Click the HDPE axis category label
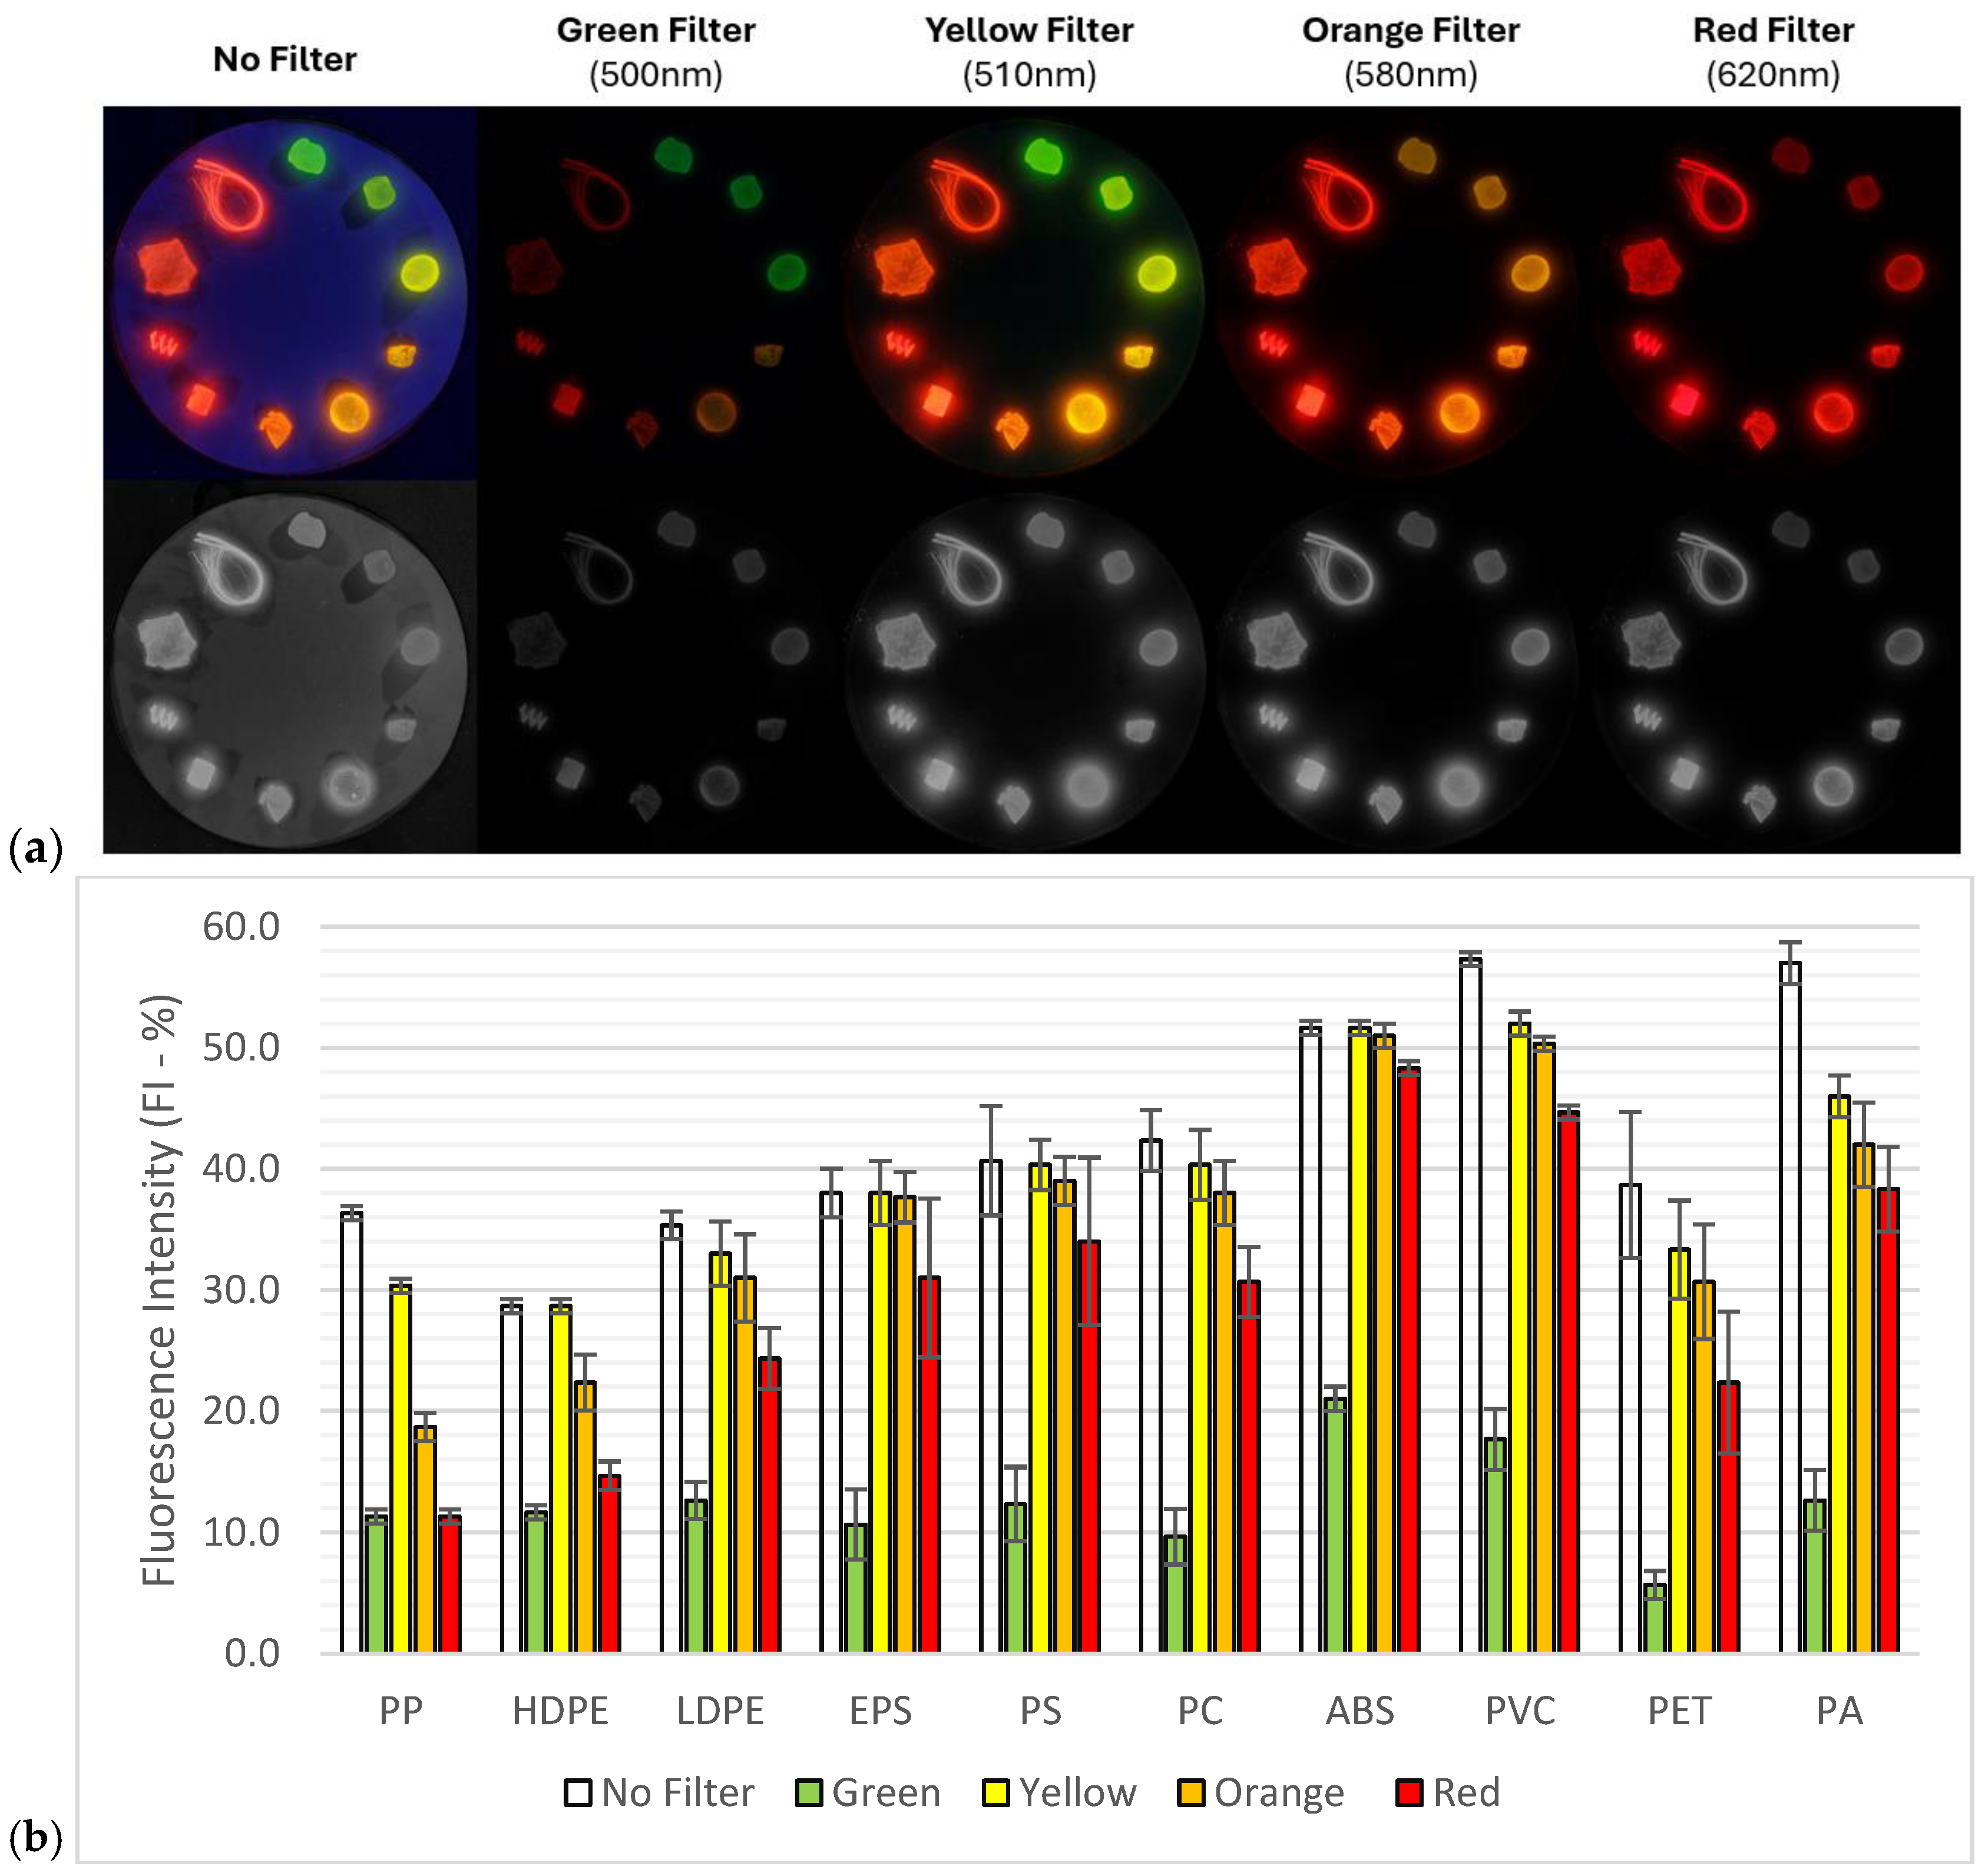Image resolution: width=1985 pixels, height=1876 pixels. coord(560,1710)
